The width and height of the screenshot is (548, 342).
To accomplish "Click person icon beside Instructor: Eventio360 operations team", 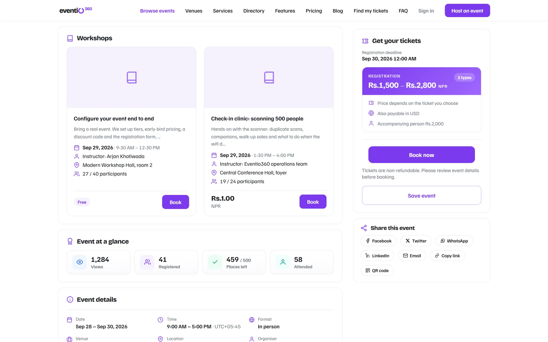I will tap(214, 164).
